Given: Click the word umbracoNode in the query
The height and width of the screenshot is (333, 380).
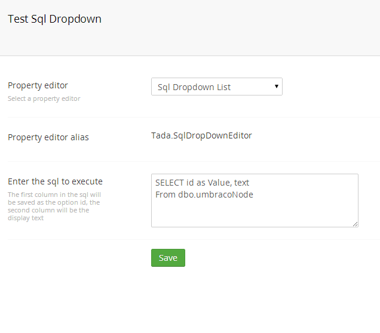Looking at the screenshot, I should (x=225, y=195).
